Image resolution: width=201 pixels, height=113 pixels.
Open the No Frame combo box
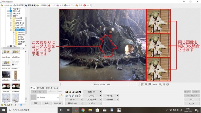point(45,98)
